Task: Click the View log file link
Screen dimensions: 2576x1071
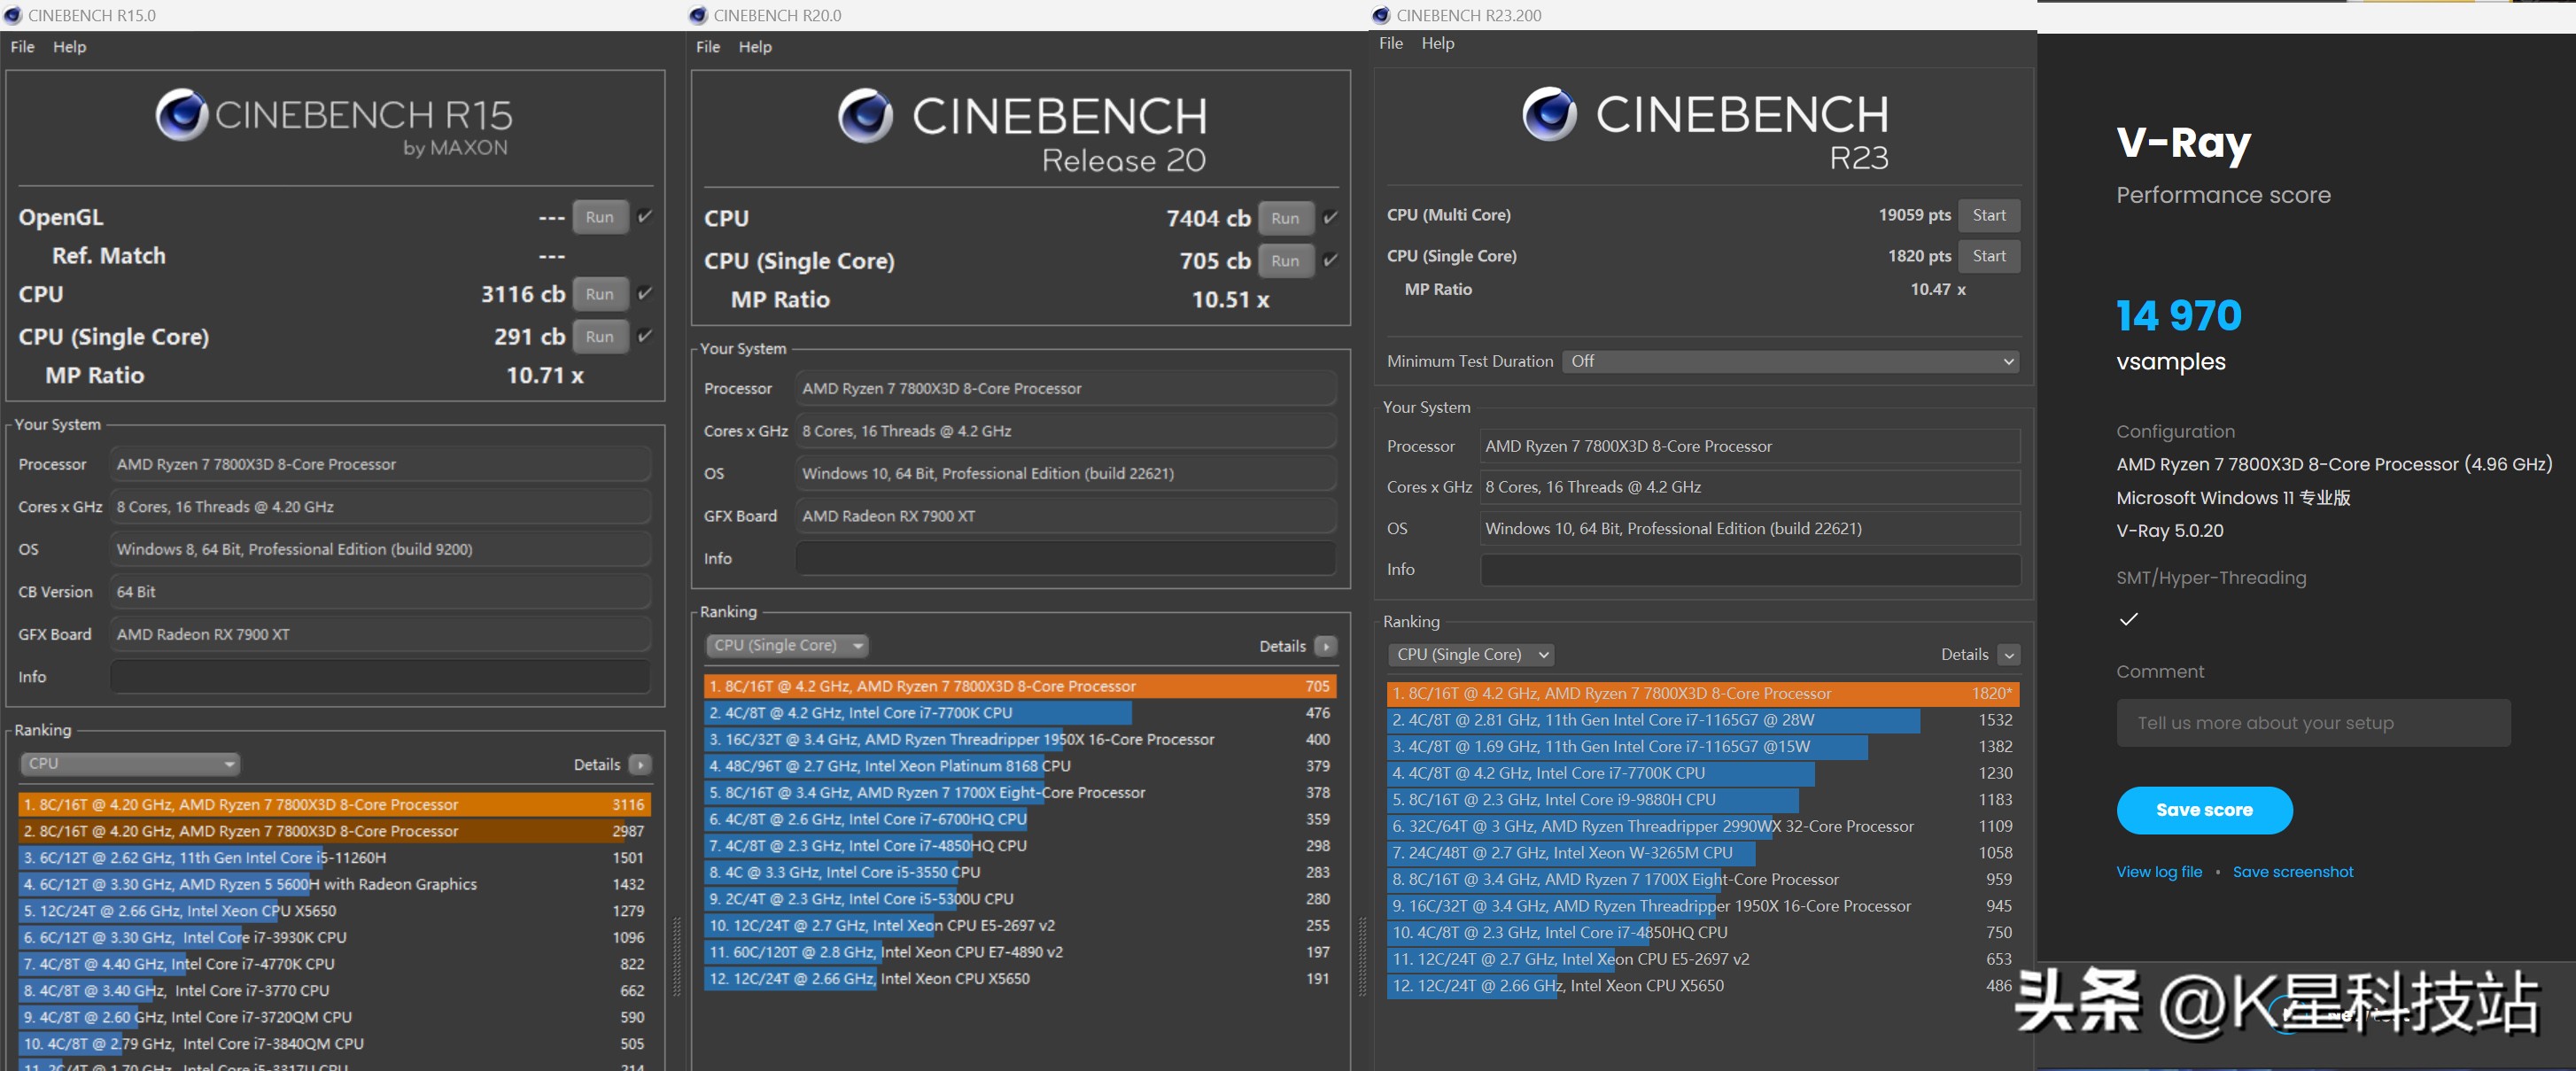Action: pyautogui.click(x=2158, y=872)
